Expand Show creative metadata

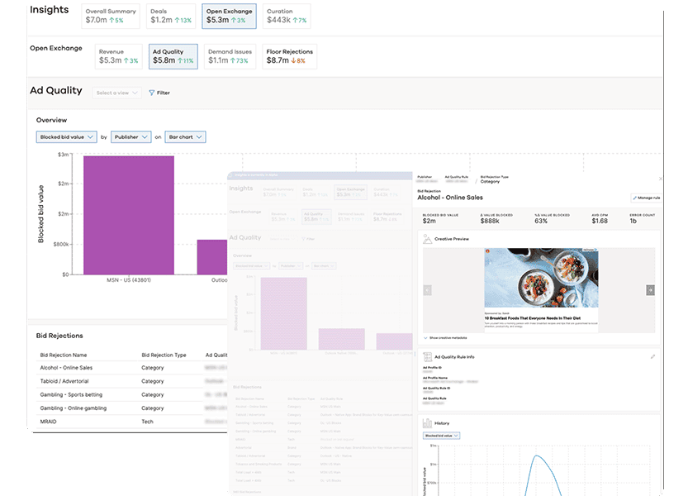pos(448,337)
